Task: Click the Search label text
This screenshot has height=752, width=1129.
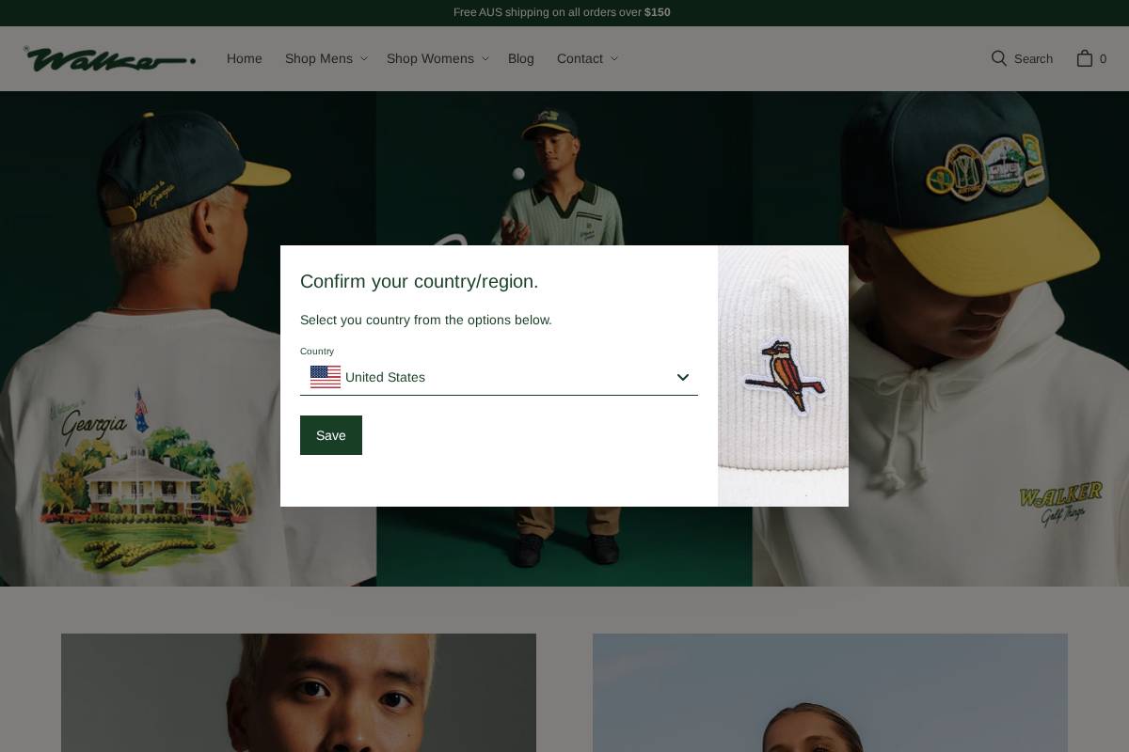Action: (x=1033, y=58)
